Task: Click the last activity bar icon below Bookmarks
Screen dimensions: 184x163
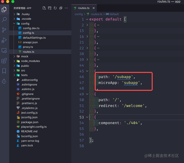Action: point(4,81)
